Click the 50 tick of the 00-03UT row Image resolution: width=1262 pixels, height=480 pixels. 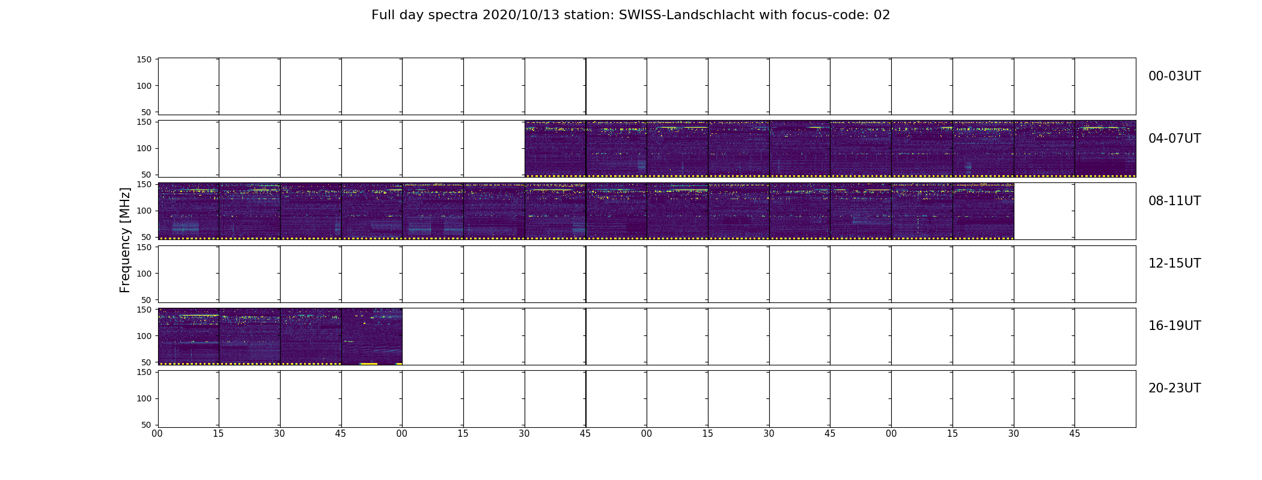point(147,112)
